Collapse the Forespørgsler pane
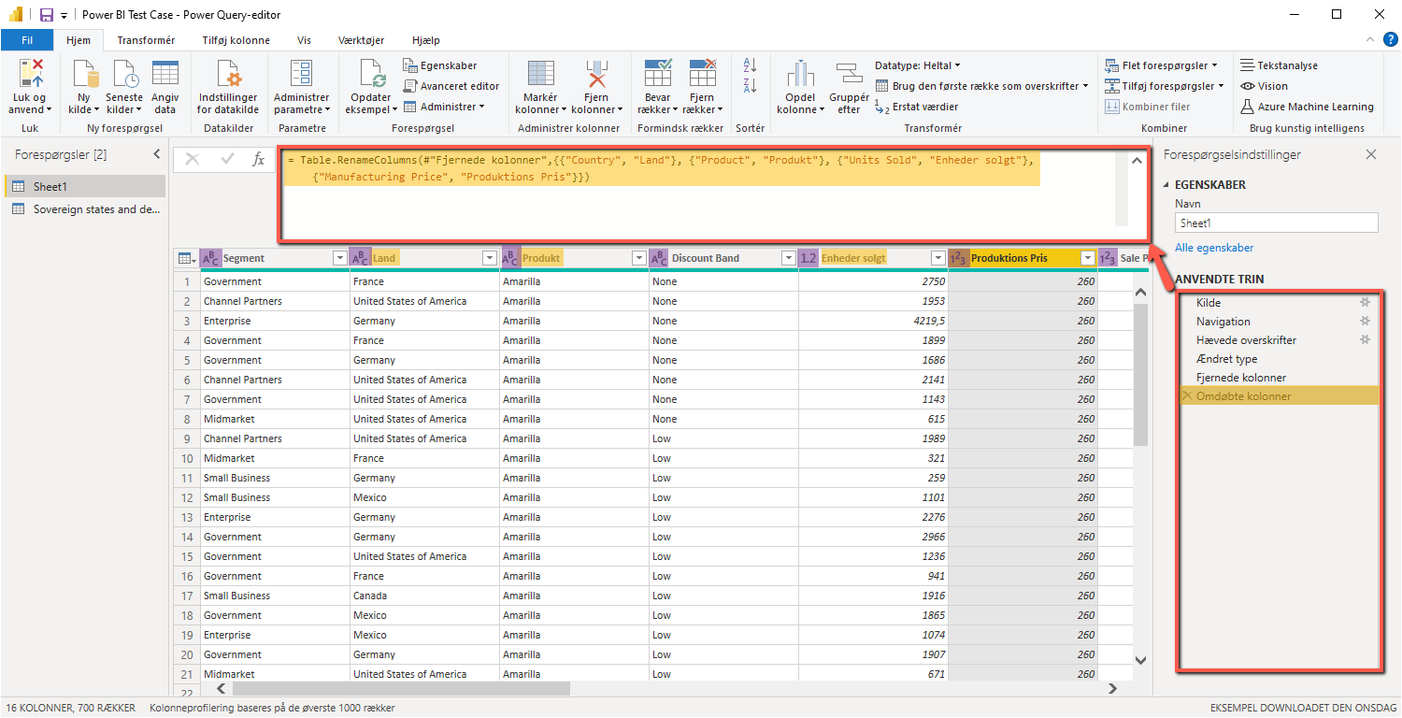This screenshot has height=718, width=1402. [x=156, y=154]
